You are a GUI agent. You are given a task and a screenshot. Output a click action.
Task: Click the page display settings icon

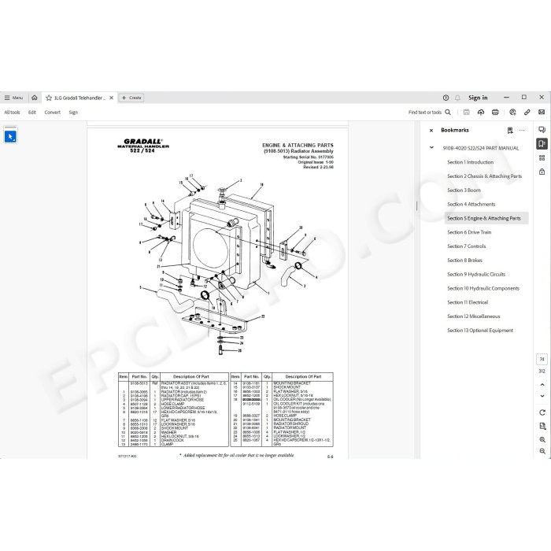click(542, 426)
